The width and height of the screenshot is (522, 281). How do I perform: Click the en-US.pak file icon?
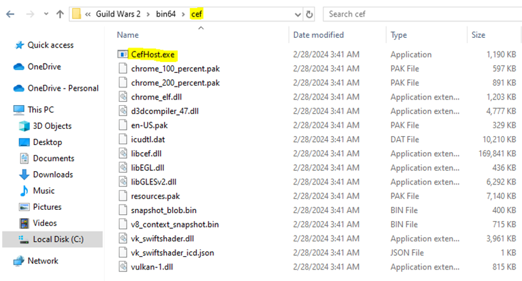pos(123,125)
